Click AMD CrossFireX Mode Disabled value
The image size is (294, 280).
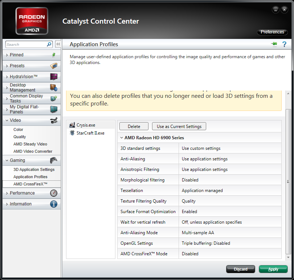[190, 254]
